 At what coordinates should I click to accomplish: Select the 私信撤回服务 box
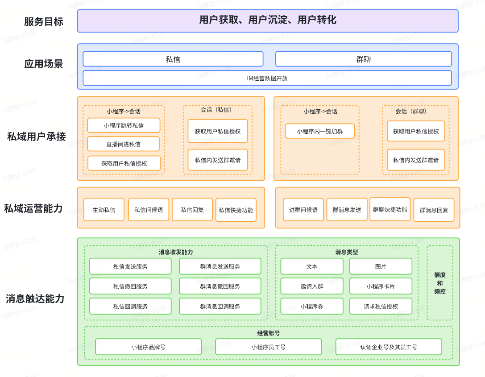pyautogui.click(x=130, y=286)
